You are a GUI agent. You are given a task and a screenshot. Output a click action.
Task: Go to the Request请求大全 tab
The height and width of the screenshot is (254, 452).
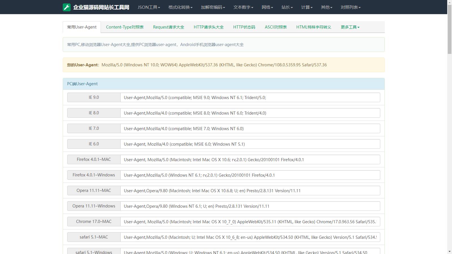coord(168,27)
